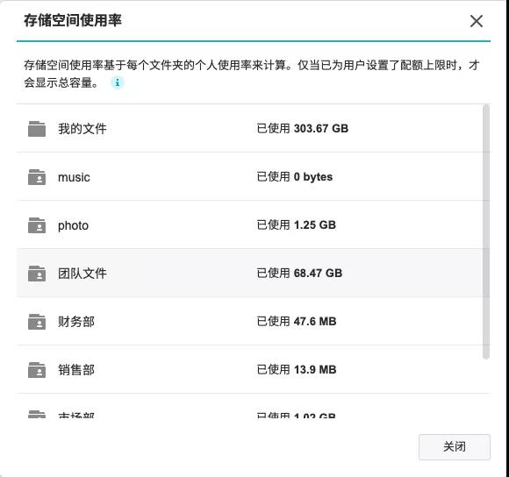Click the 303.67 GB usage value
Viewport: 509px width, 477px height.
tap(321, 128)
